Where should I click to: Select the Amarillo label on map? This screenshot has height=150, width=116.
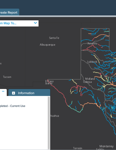(92, 44)
